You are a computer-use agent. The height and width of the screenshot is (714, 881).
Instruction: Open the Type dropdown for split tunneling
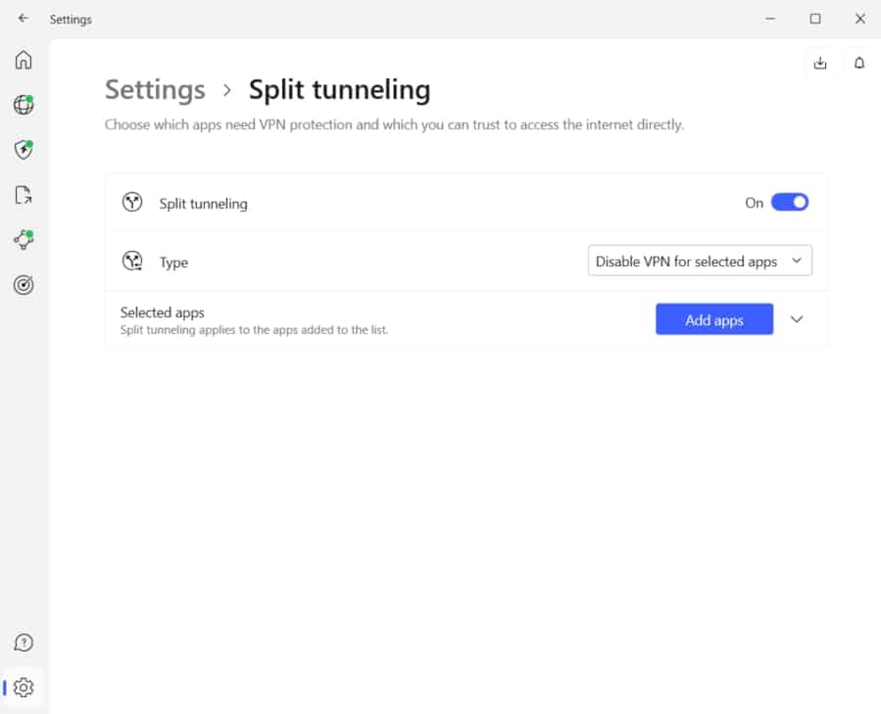coord(700,261)
